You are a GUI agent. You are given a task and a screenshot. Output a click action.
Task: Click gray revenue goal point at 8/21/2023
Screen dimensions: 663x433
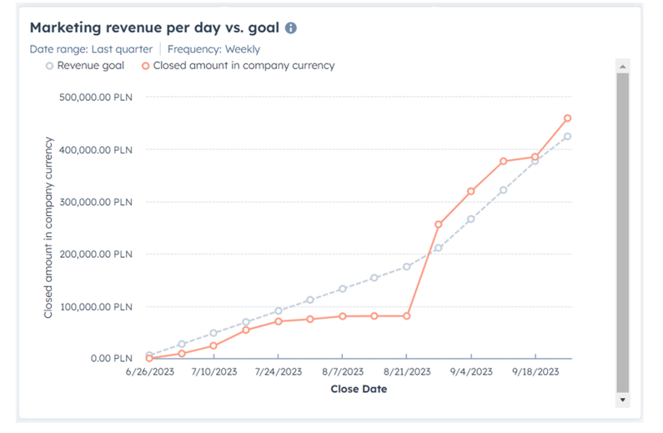[406, 267]
